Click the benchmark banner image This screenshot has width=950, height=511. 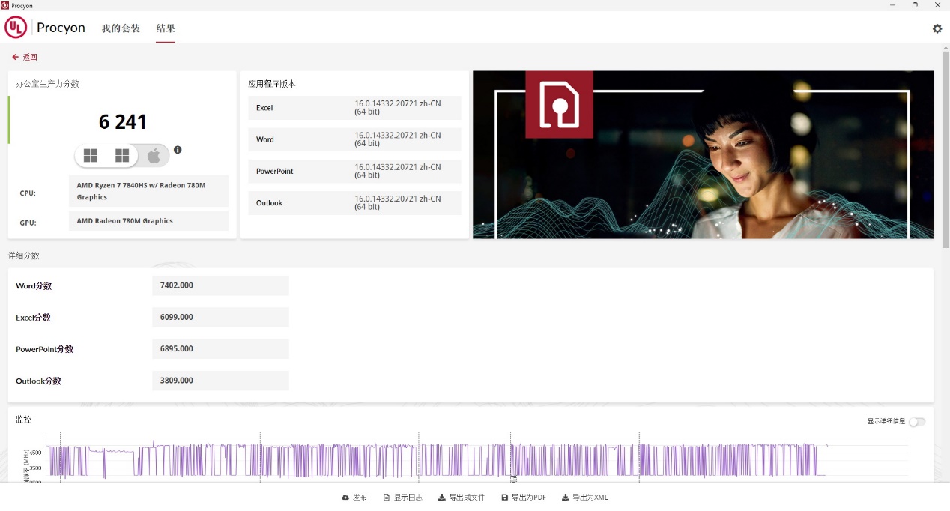coord(703,155)
